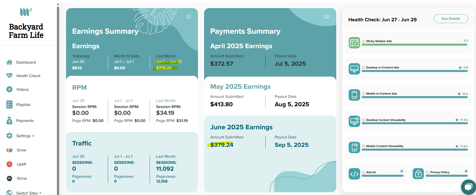
Task: Click the Payments Summary info icon
Action: tap(327, 16)
